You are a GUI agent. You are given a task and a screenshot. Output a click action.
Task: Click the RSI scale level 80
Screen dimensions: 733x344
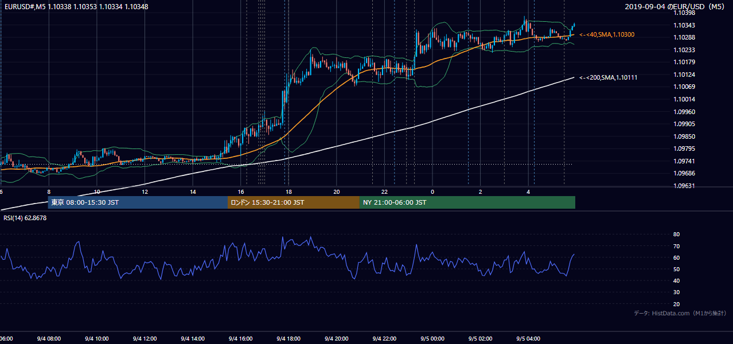pyautogui.click(x=676, y=234)
